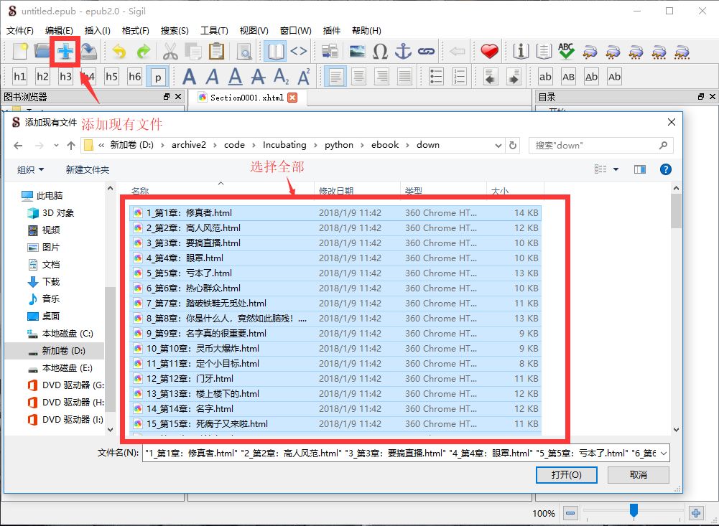719x526 pixels.
Task: Click the Insert Link chain icon
Action: coord(426,52)
